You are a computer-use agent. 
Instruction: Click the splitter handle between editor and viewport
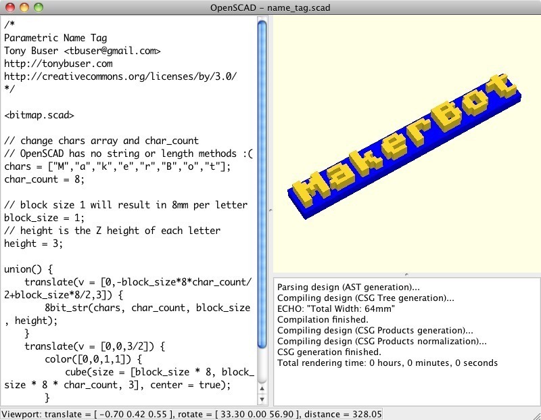point(270,210)
